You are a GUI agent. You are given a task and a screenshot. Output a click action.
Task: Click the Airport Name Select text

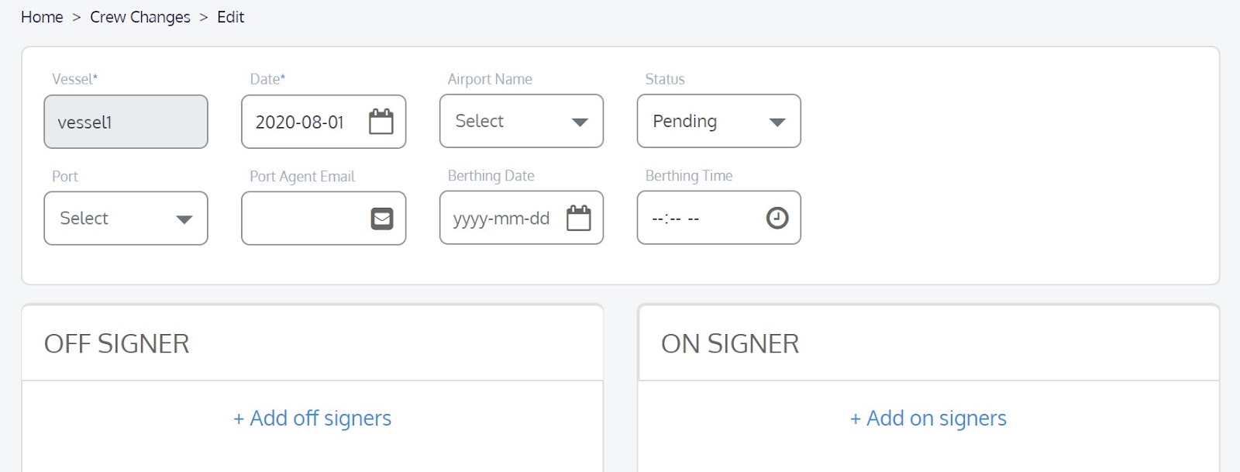480,121
